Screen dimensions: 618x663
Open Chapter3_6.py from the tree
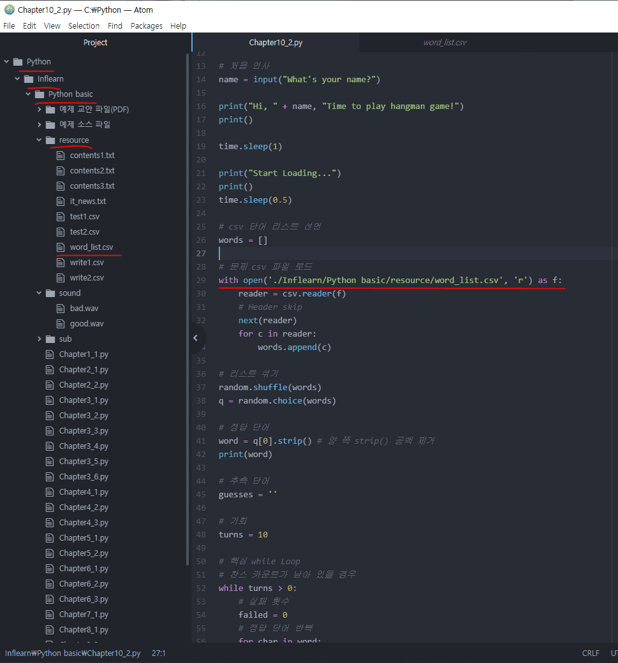click(x=84, y=477)
